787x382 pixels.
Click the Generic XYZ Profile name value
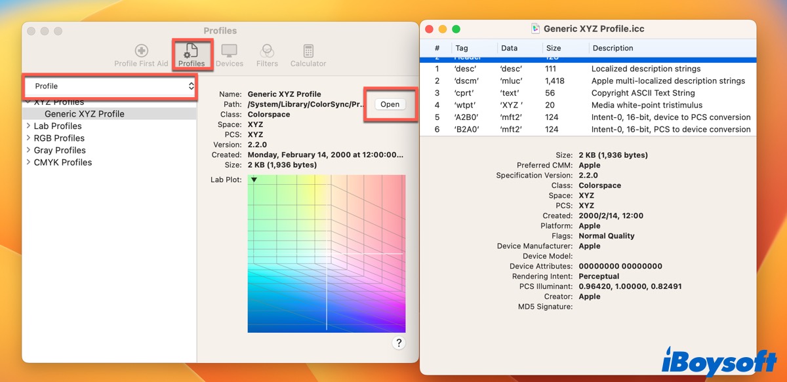point(284,94)
